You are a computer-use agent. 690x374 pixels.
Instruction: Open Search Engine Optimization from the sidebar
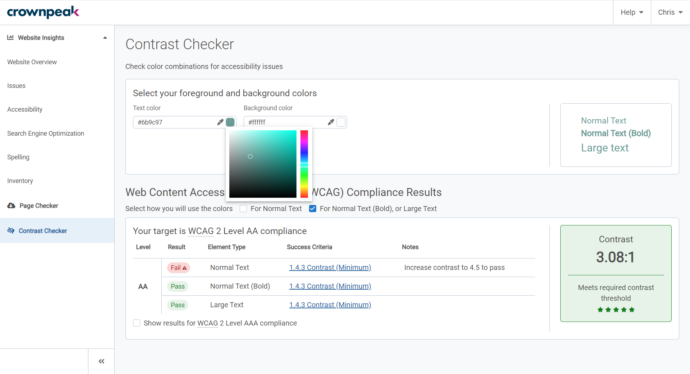point(45,133)
